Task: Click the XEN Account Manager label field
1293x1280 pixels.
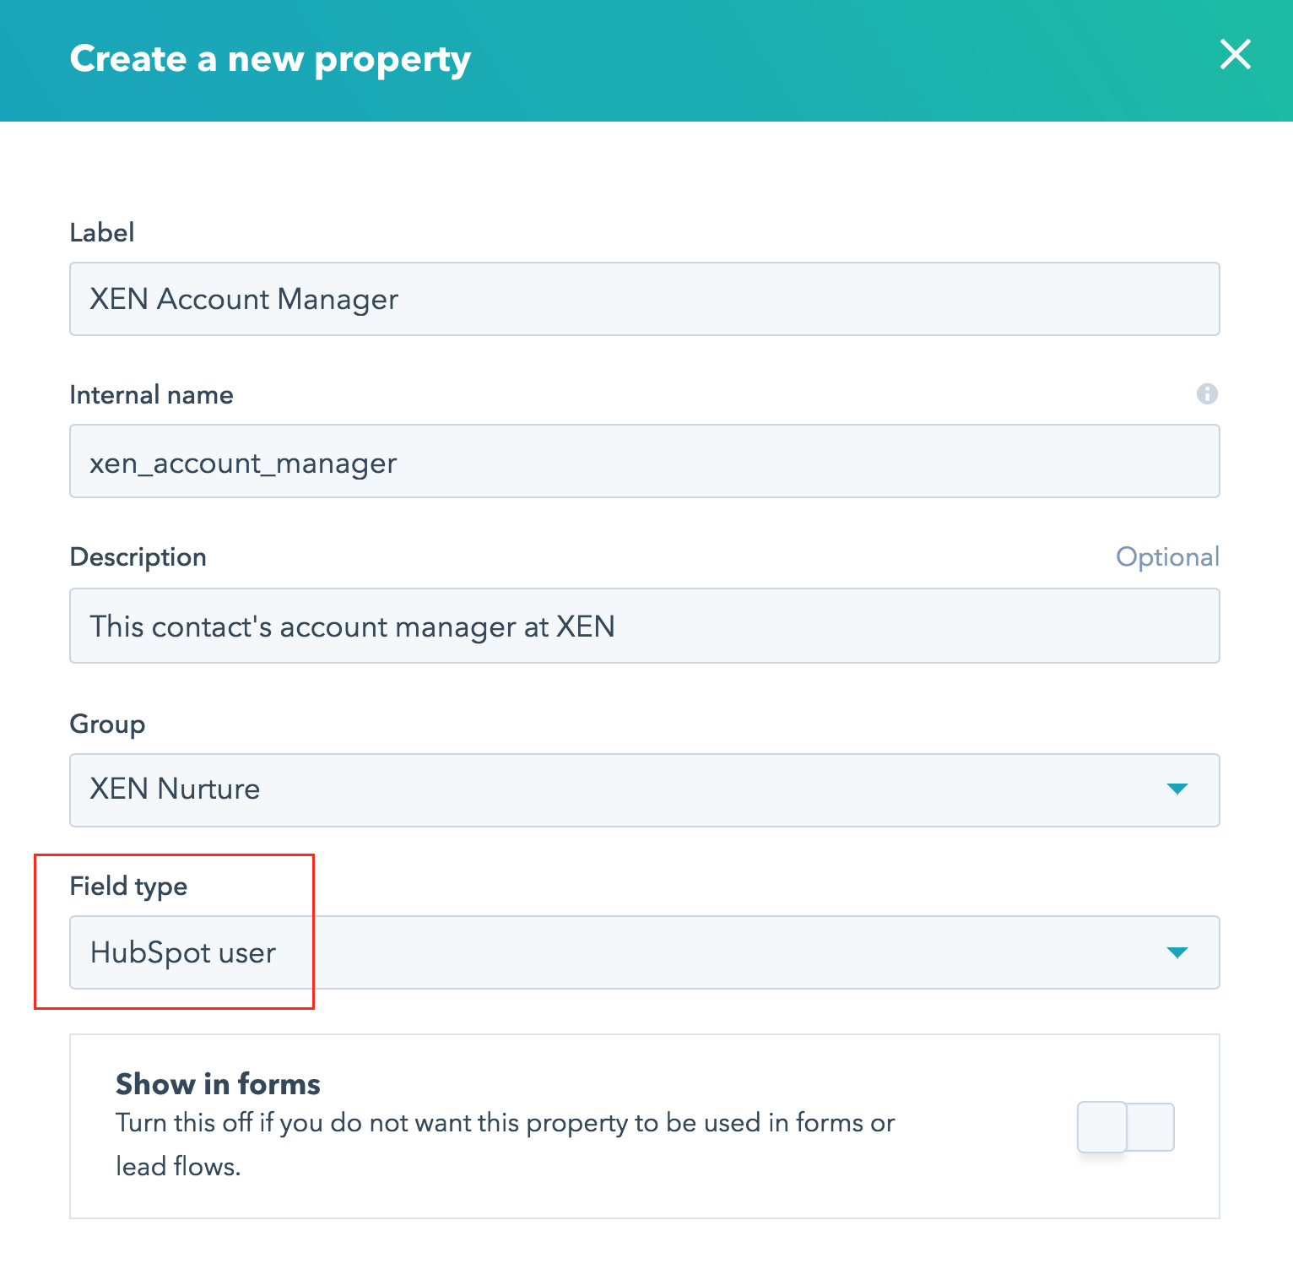Action: (x=644, y=299)
